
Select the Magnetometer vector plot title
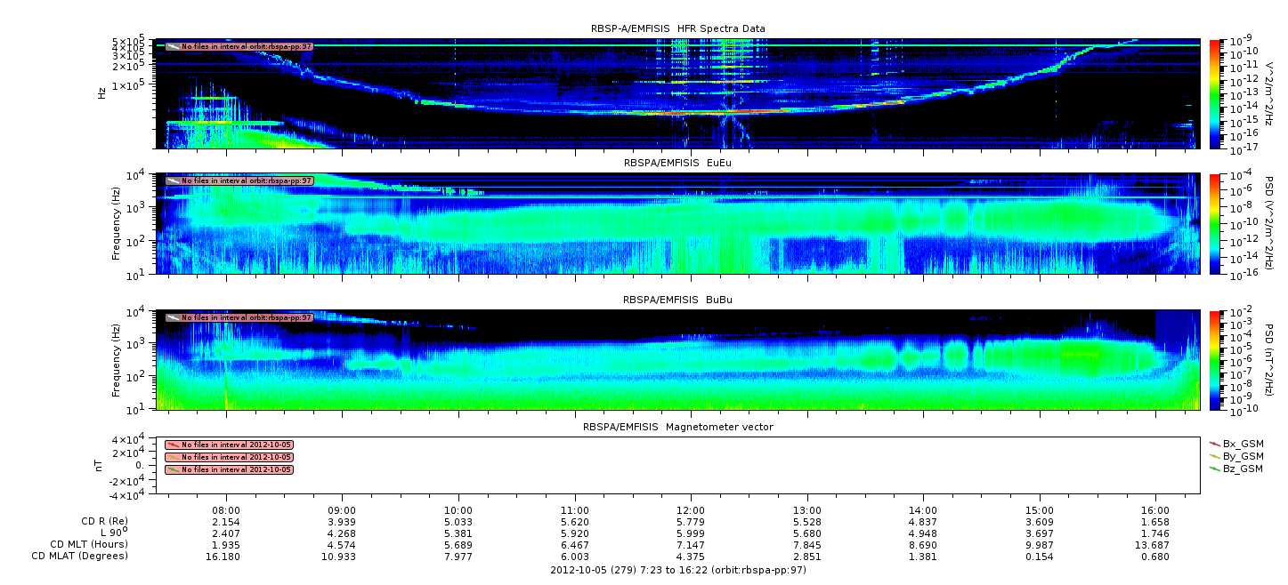coord(678,427)
